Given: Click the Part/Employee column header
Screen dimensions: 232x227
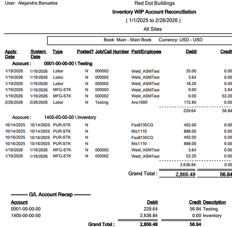Looking at the screenshot, I should (146, 52).
